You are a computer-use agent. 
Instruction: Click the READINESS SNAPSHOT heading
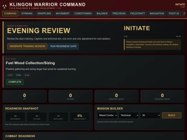pyautogui.click(x=22, y=109)
